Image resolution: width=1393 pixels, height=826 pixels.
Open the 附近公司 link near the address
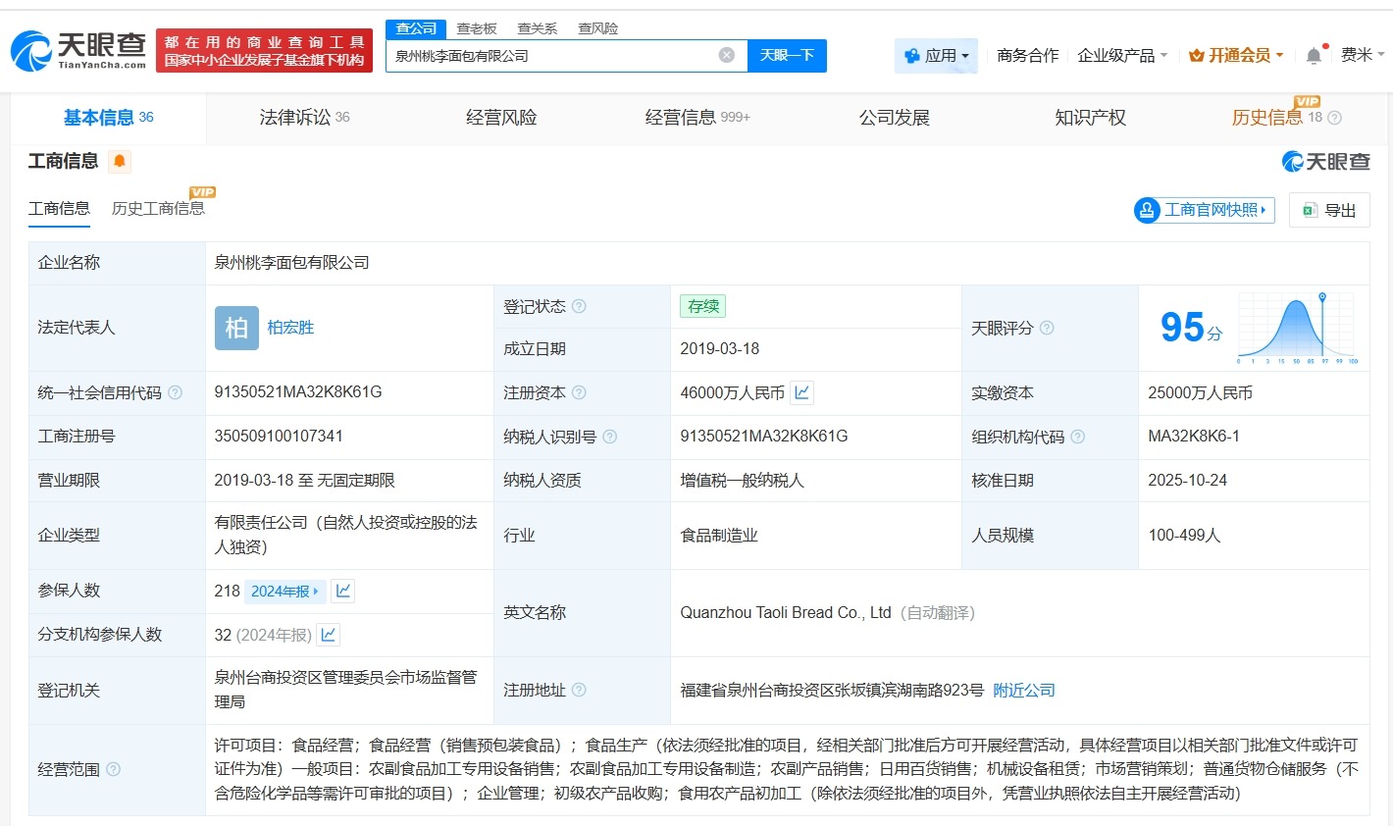point(1023,690)
